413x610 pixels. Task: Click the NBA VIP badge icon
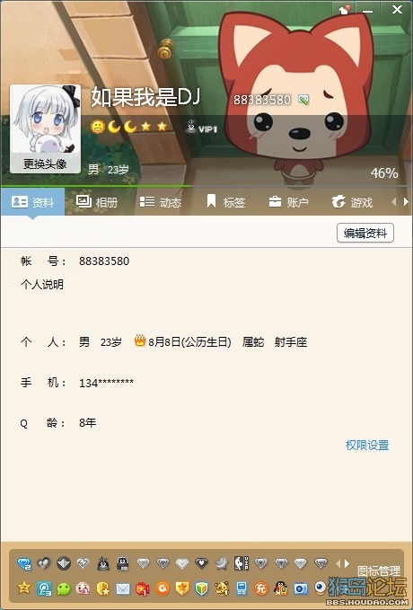[242, 563]
